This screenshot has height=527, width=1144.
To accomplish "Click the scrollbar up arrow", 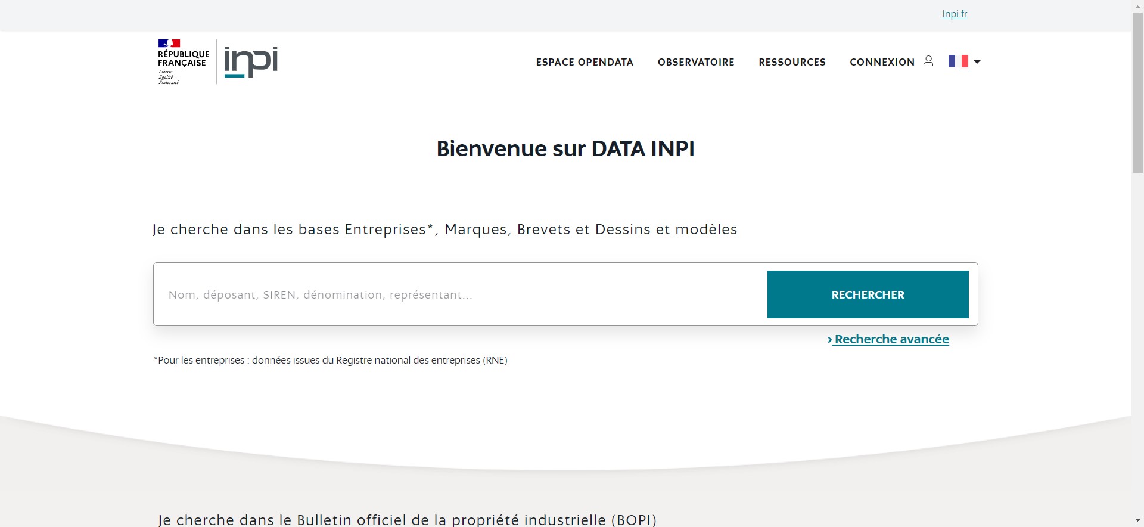I will [x=1137, y=5].
